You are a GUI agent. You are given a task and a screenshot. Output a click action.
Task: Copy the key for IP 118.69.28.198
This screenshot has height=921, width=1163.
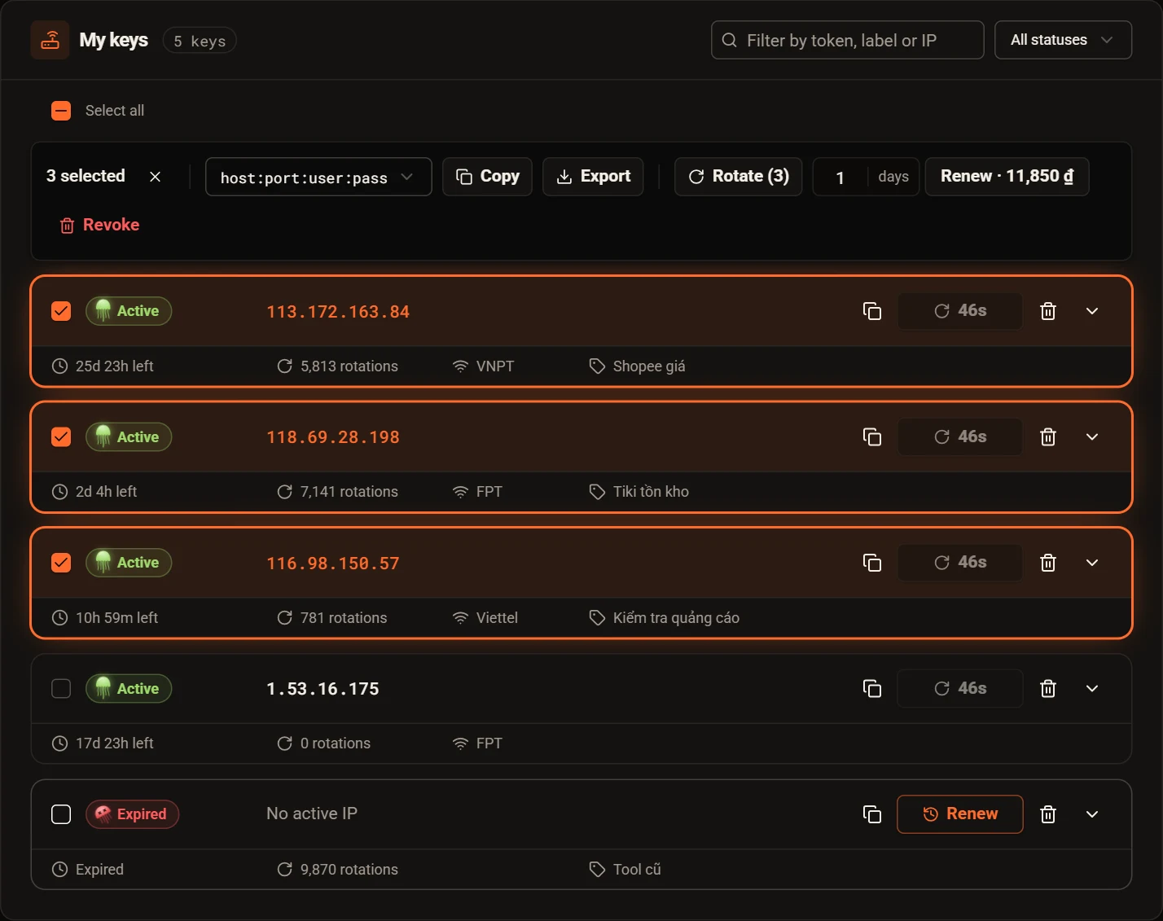tap(871, 437)
